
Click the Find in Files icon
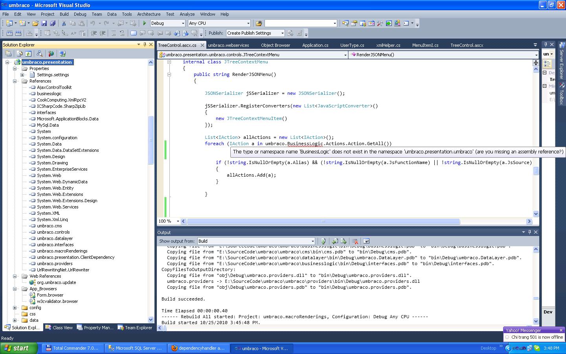tap(259, 23)
